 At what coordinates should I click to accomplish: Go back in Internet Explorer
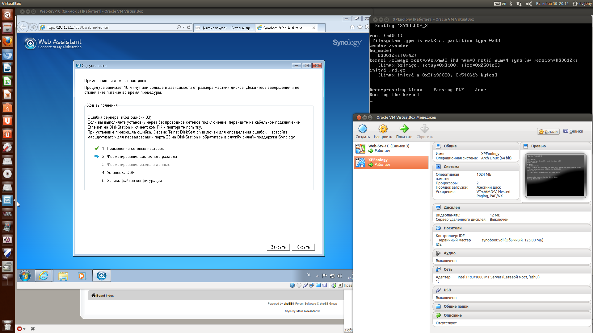tap(23, 27)
